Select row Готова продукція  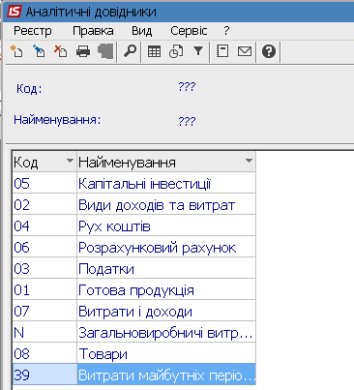(134, 290)
